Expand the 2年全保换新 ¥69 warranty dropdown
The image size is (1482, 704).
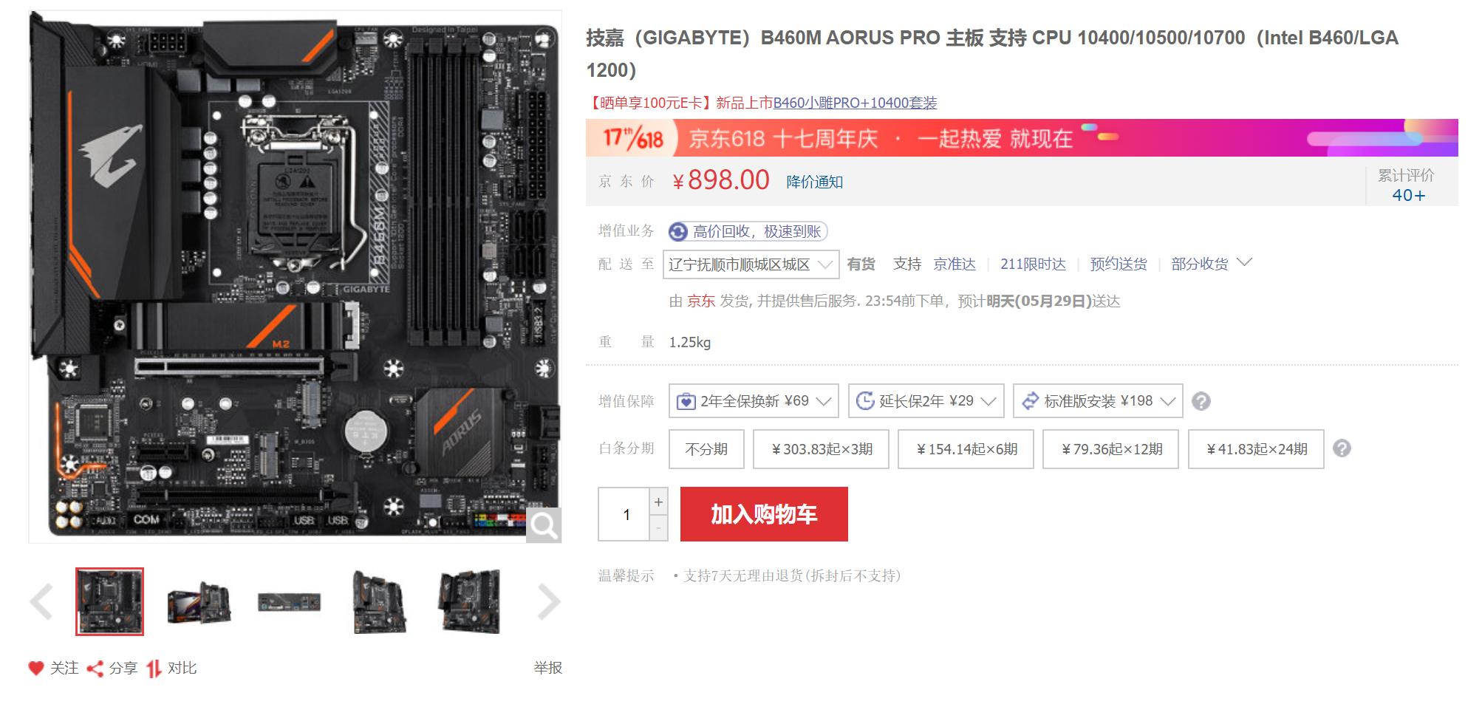[754, 401]
